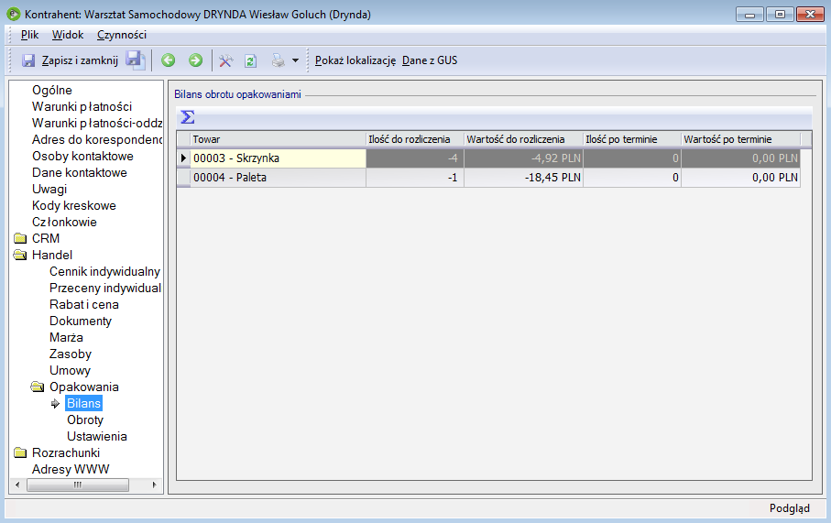Sort by Towar column header
The height and width of the screenshot is (523, 831).
click(279, 139)
